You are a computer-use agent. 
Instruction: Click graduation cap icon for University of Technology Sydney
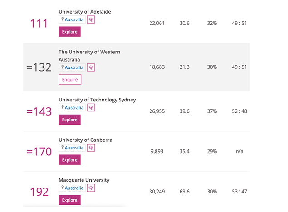click(x=91, y=108)
